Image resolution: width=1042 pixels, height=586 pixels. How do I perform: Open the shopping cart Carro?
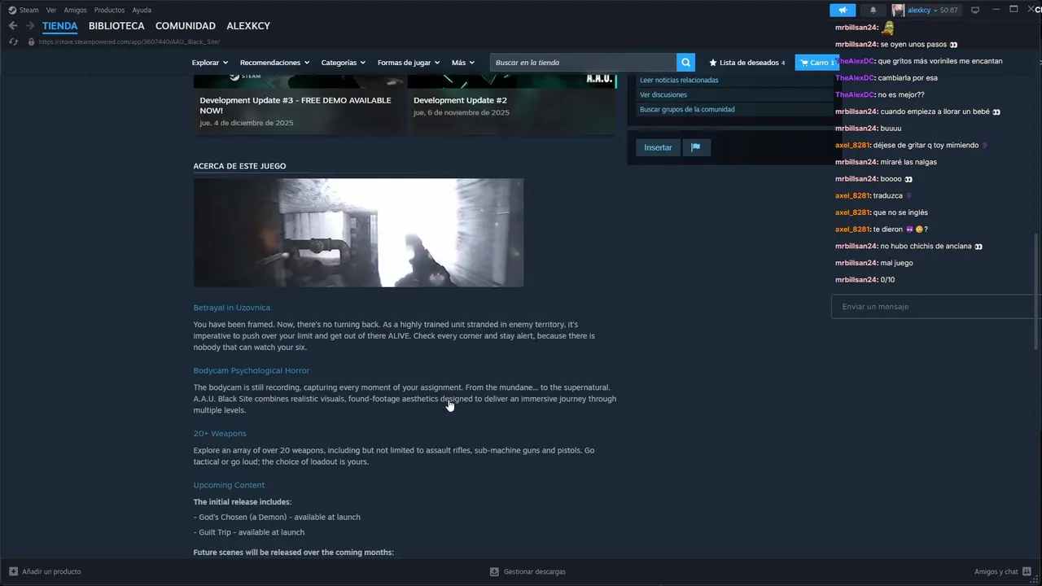tap(816, 63)
